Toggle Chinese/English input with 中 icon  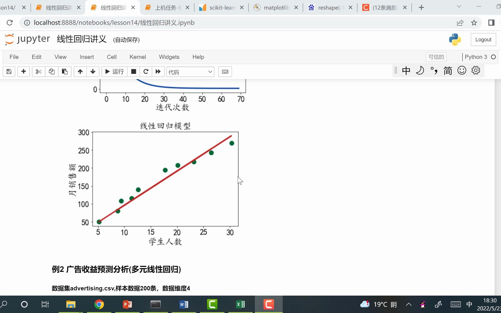pyautogui.click(x=406, y=70)
